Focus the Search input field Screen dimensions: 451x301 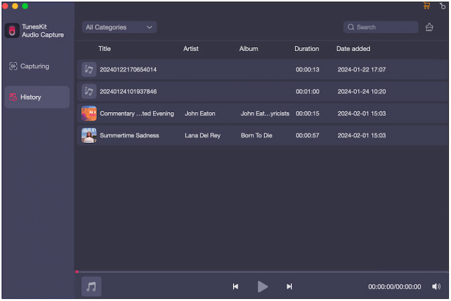pyautogui.click(x=381, y=27)
